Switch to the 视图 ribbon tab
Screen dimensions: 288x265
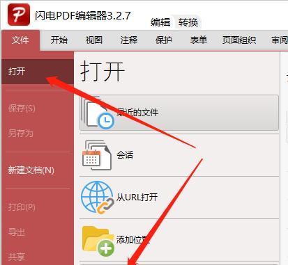tap(94, 40)
